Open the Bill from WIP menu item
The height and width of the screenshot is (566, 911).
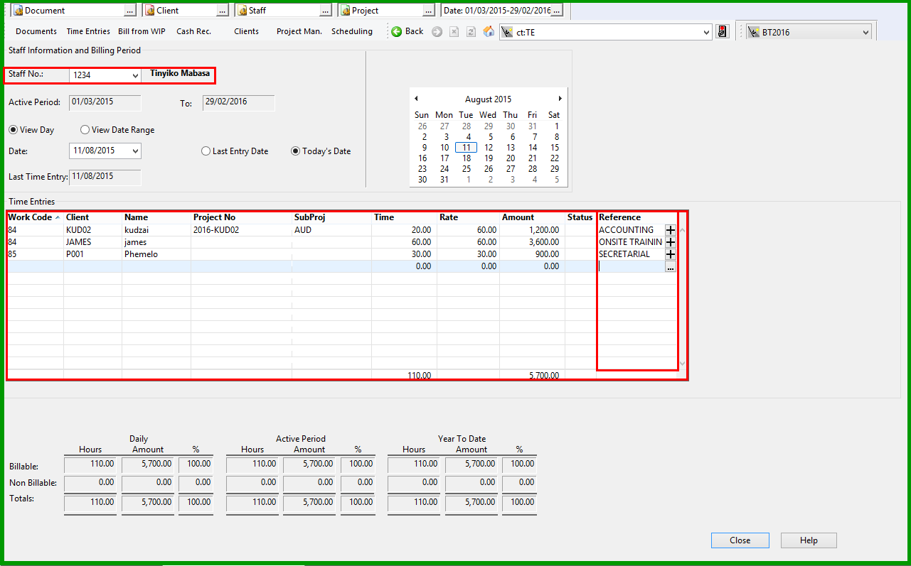(142, 31)
